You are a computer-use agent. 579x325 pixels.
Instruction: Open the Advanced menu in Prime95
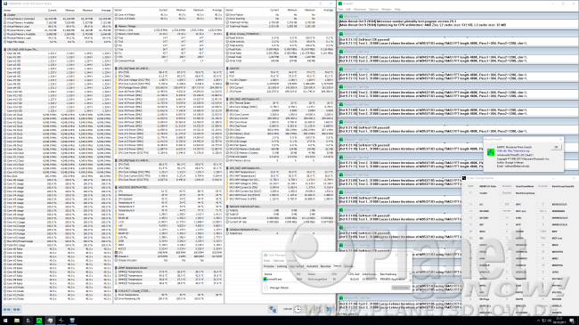[x=360, y=9]
